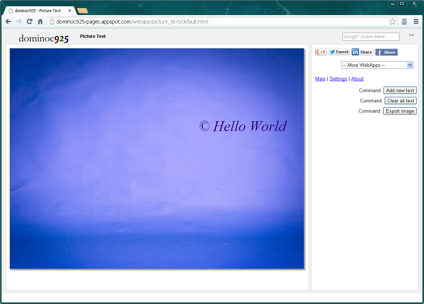Click the page icon in the address bar
The height and width of the screenshot is (304, 424).
tap(52, 22)
